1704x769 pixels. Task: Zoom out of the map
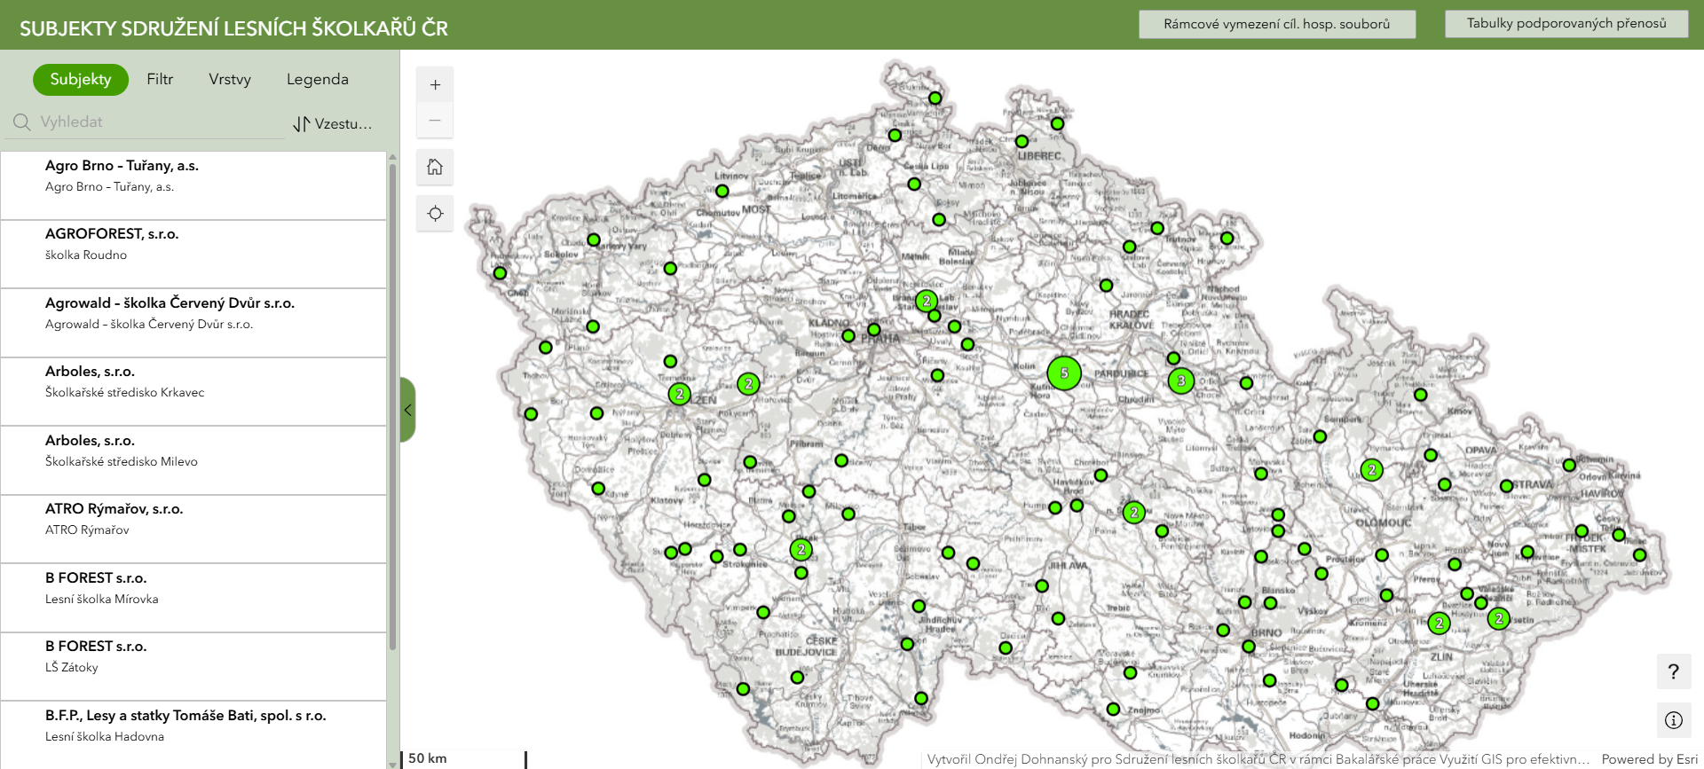point(435,121)
